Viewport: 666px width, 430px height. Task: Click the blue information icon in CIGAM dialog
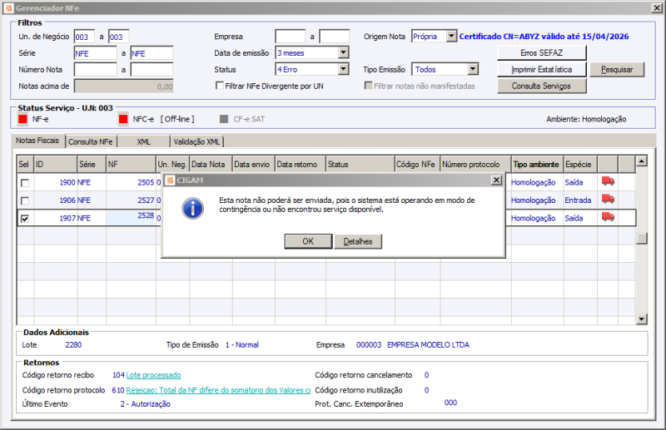(192, 209)
